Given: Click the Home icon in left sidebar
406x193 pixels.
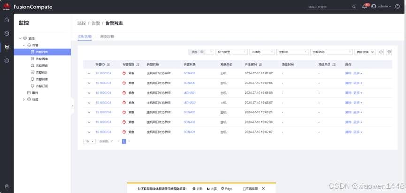Looking at the screenshot, I should (x=7, y=20).
